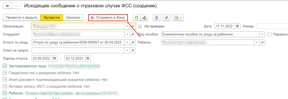Click the Записать button
The width and height of the screenshot is (288, 99).
coord(73,18)
